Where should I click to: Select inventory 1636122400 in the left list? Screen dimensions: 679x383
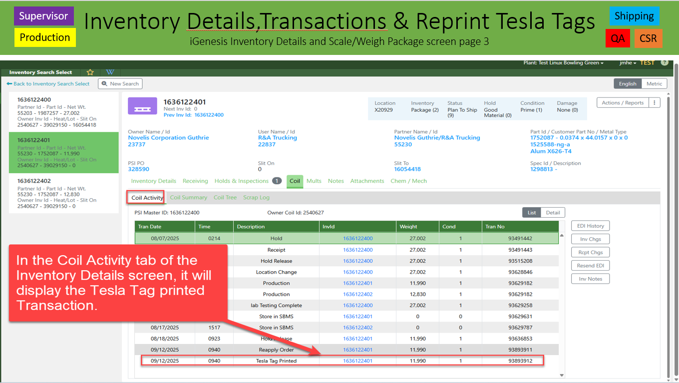point(64,112)
